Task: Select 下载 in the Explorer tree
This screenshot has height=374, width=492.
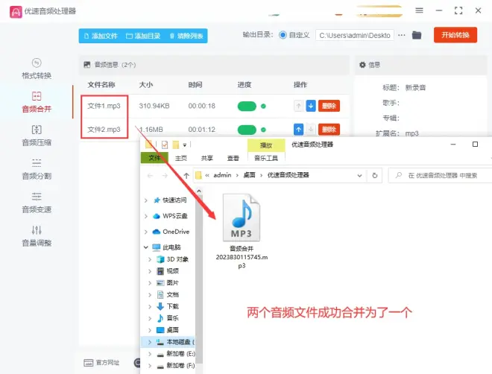Action: click(173, 306)
